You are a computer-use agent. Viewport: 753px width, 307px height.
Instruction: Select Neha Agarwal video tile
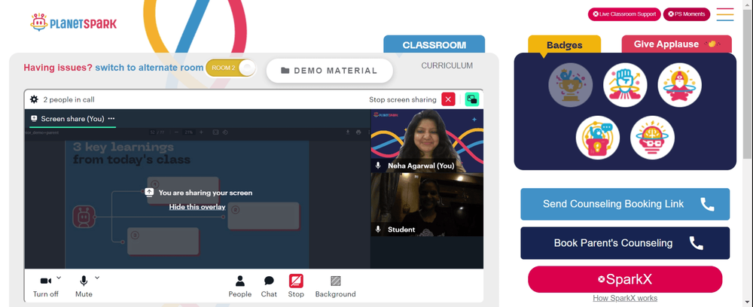point(427,141)
